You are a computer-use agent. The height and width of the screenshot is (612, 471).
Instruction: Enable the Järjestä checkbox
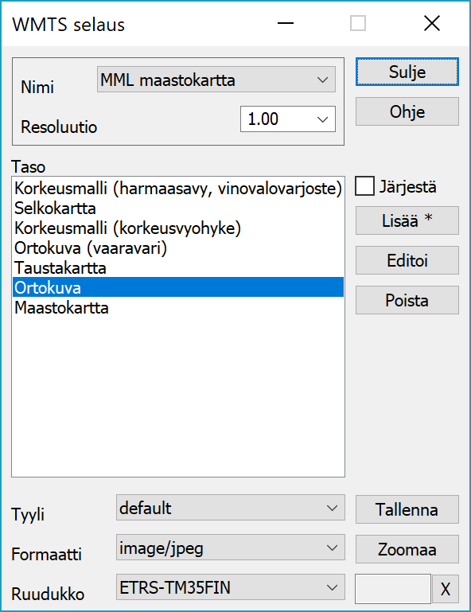coord(364,186)
